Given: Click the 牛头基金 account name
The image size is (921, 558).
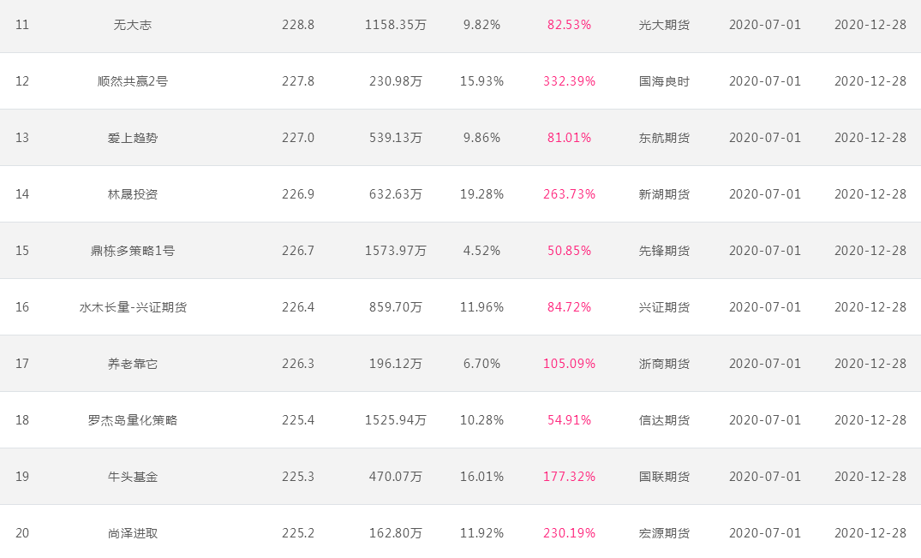Looking at the screenshot, I should pos(133,477).
